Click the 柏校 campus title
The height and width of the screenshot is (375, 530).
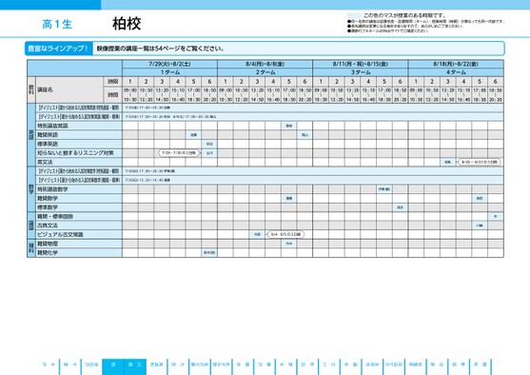(127, 24)
